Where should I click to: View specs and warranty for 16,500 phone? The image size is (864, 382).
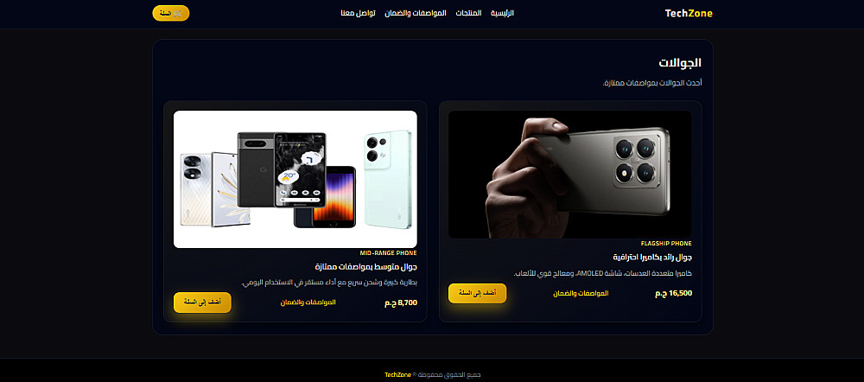(x=581, y=293)
